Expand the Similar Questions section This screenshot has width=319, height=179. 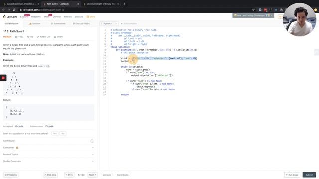pyautogui.click(x=49, y=161)
